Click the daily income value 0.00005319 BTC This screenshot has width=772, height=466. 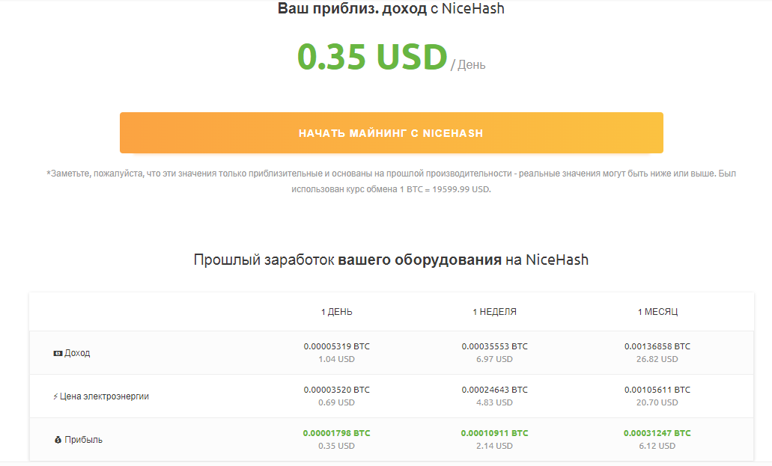pyautogui.click(x=336, y=346)
